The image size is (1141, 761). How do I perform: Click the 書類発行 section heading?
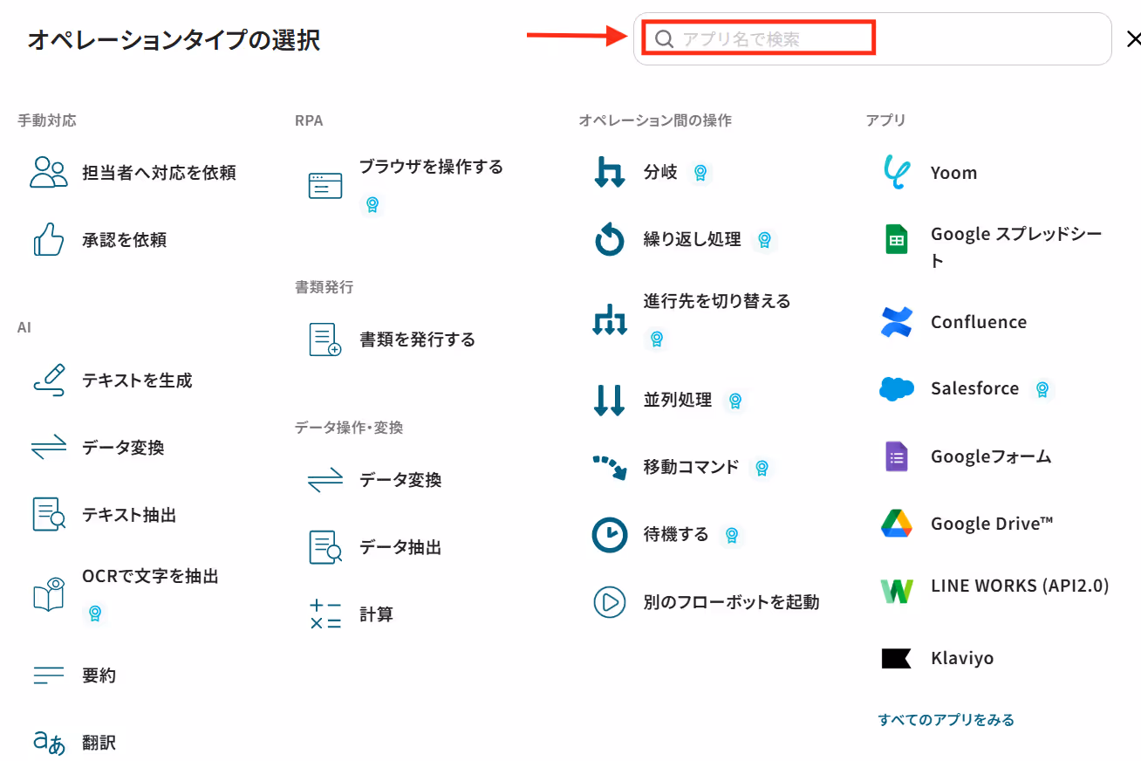coord(325,287)
